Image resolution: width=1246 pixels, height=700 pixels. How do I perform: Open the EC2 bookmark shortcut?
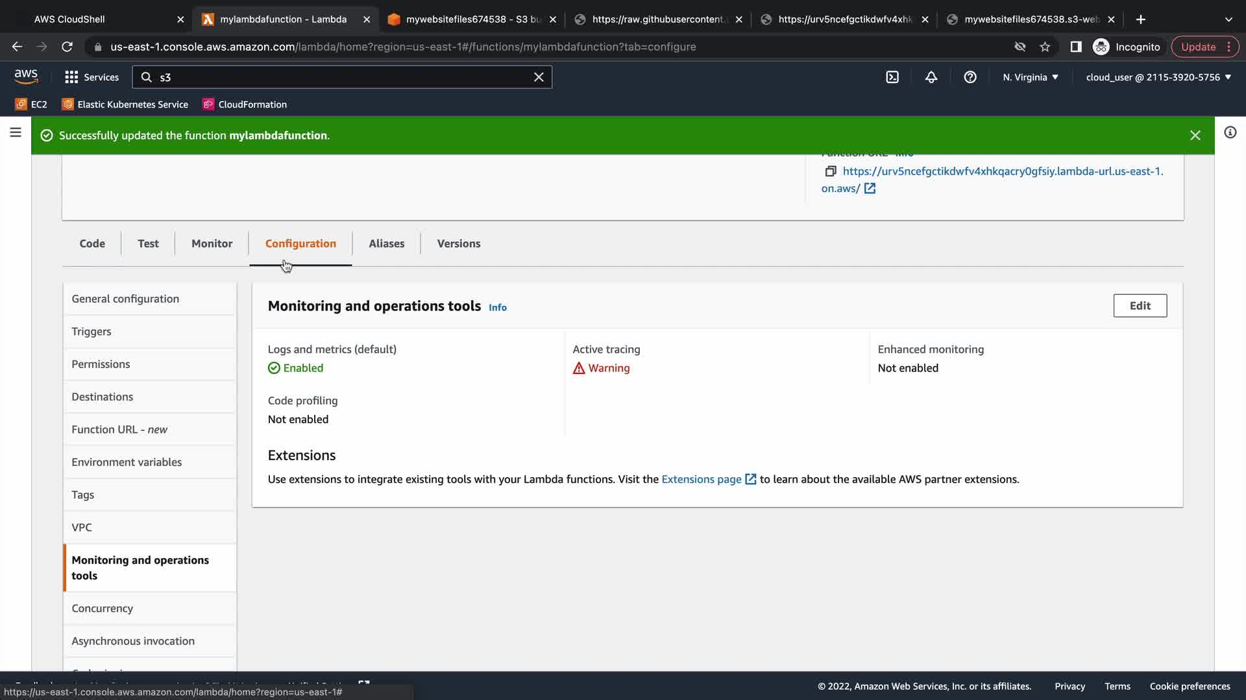[31, 104]
